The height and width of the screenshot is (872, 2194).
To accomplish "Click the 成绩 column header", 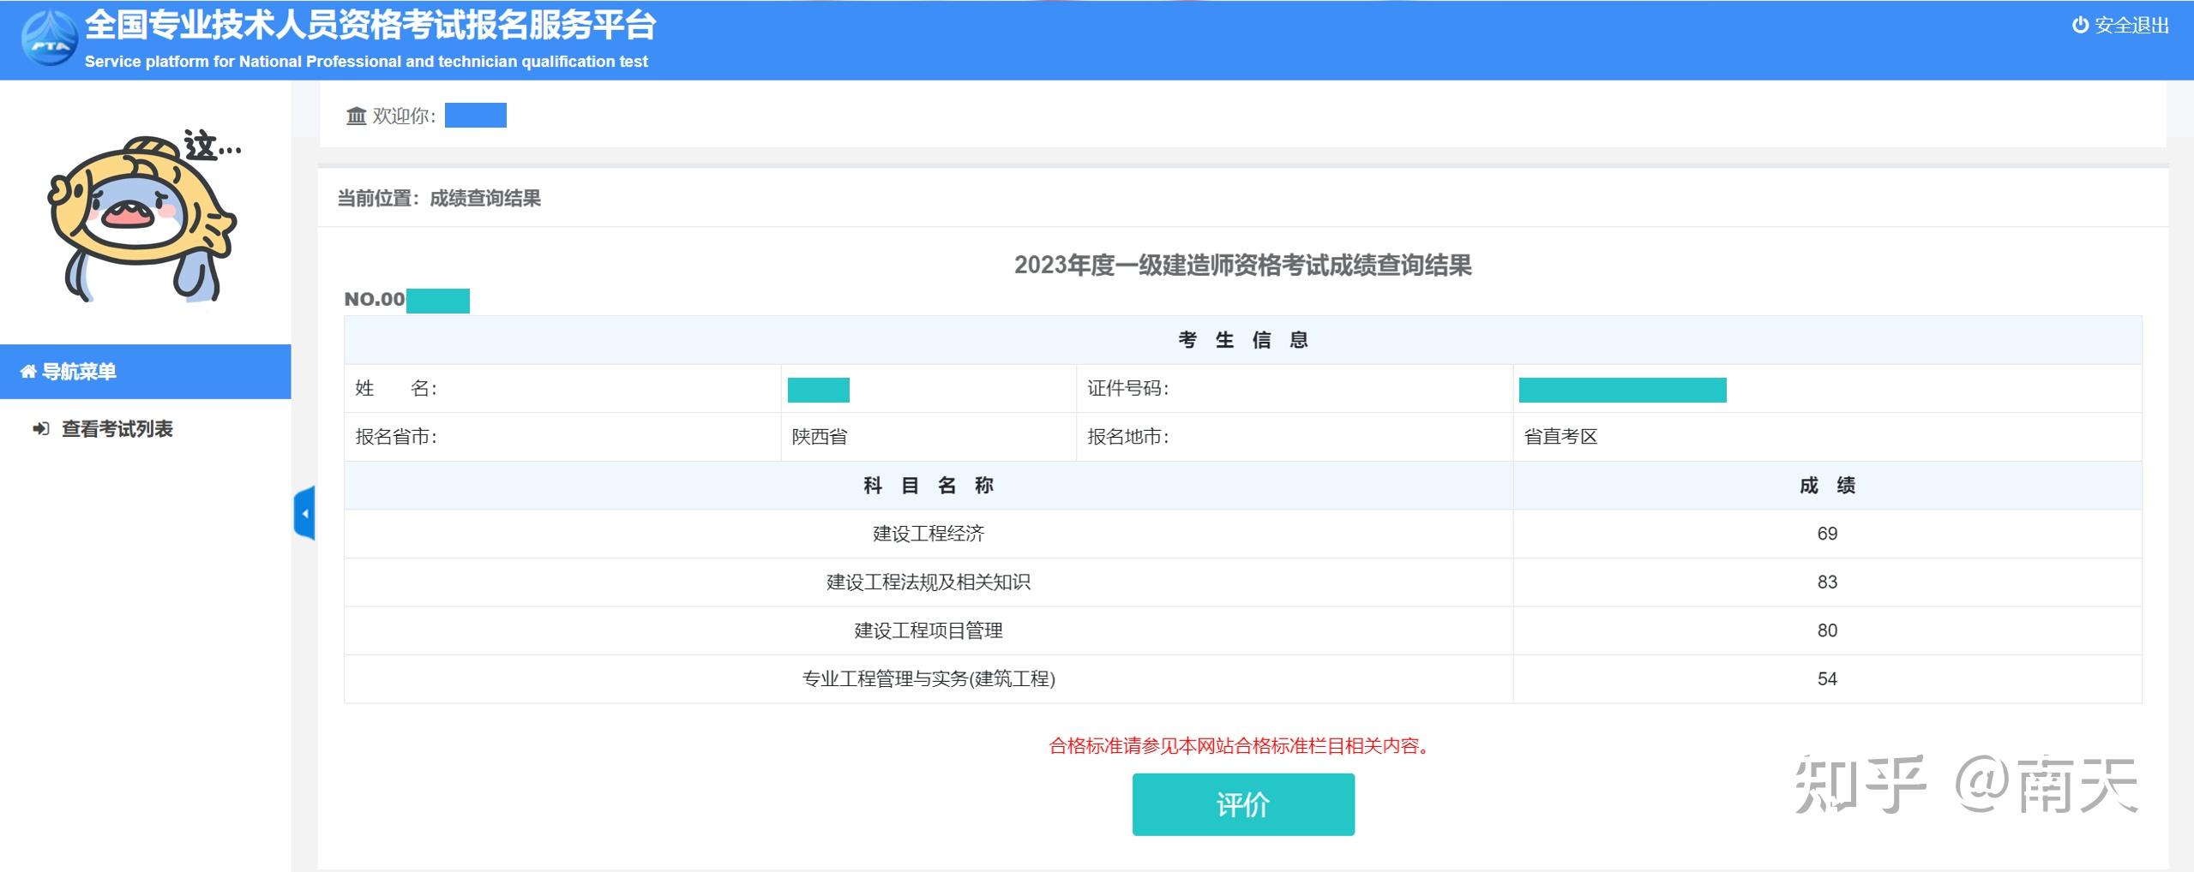I will coord(1829,484).
